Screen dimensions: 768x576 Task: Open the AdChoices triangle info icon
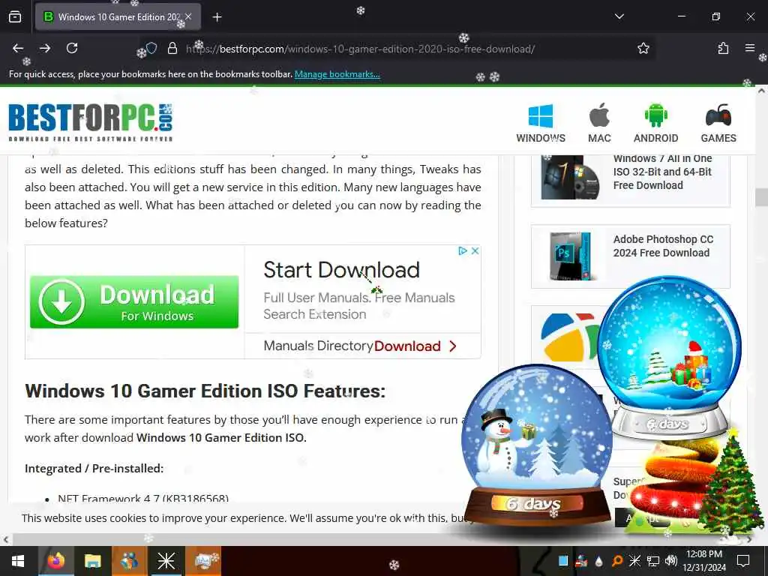(x=462, y=250)
